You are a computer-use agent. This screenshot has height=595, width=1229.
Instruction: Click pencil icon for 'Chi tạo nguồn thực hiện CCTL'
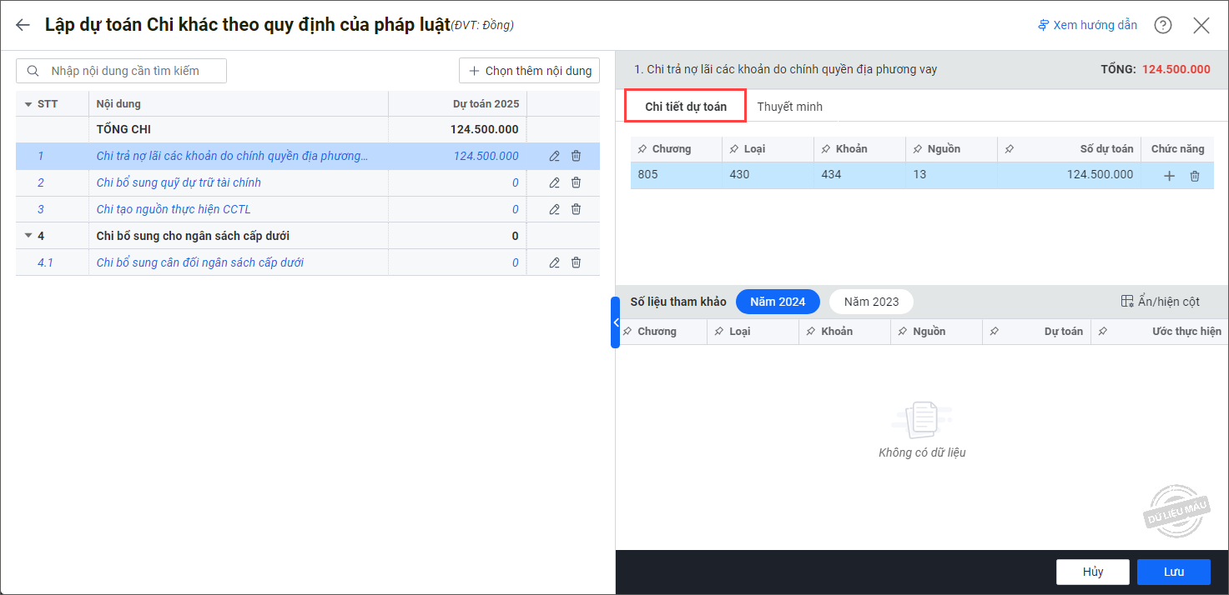[554, 209]
